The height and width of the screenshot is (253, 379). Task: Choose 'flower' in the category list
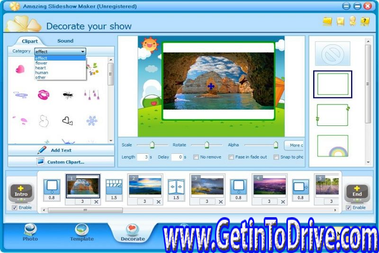click(x=60, y=63)
